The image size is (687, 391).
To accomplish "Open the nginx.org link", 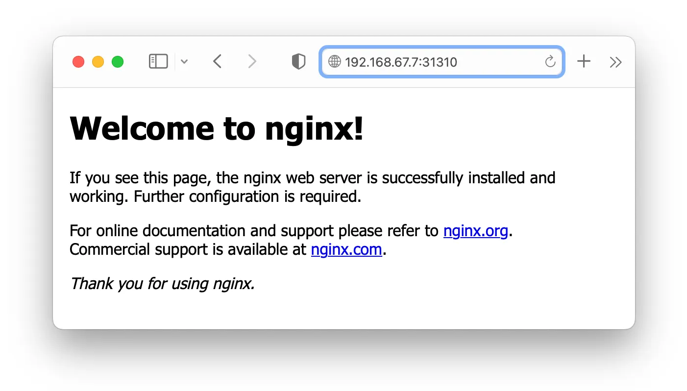I will 475,230.
